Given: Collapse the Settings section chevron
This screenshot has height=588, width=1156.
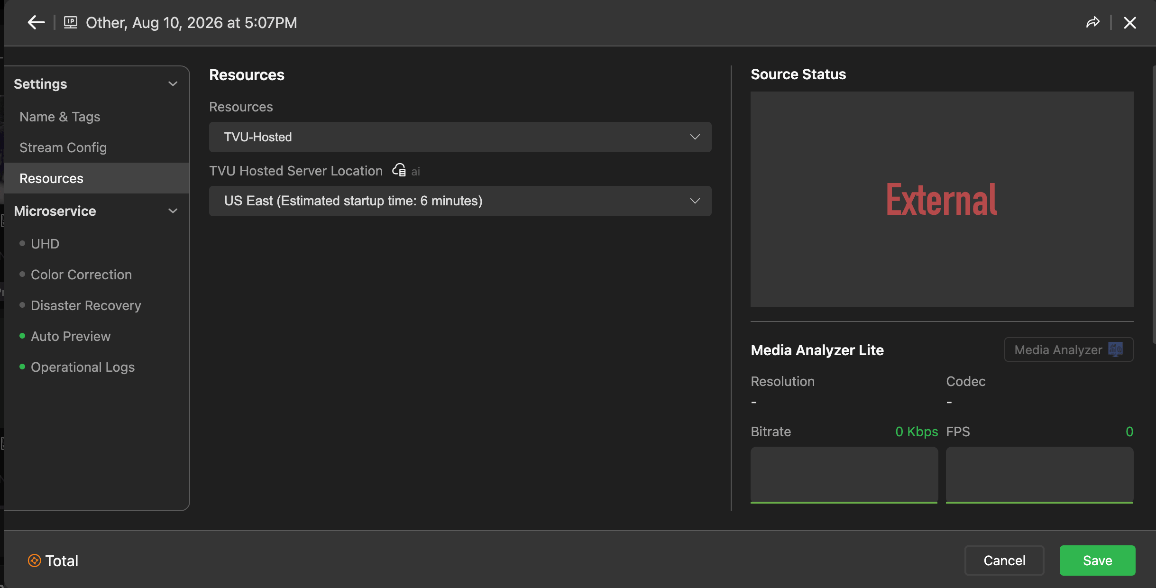Looking at the screenshot, I should pyautogui.click(x=173, y=84).
